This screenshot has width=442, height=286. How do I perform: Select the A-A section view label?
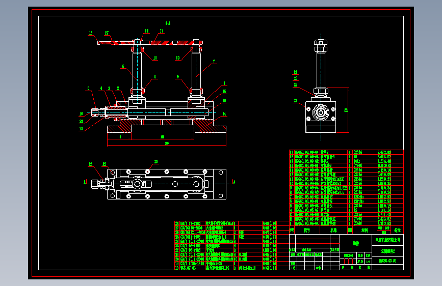point(168,23)
